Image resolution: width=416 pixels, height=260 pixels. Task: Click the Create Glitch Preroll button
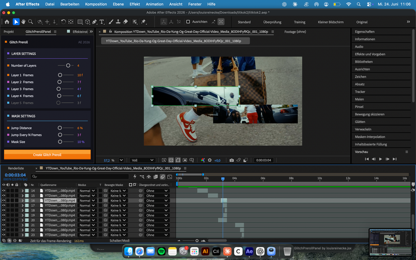(x=47, y=155)
